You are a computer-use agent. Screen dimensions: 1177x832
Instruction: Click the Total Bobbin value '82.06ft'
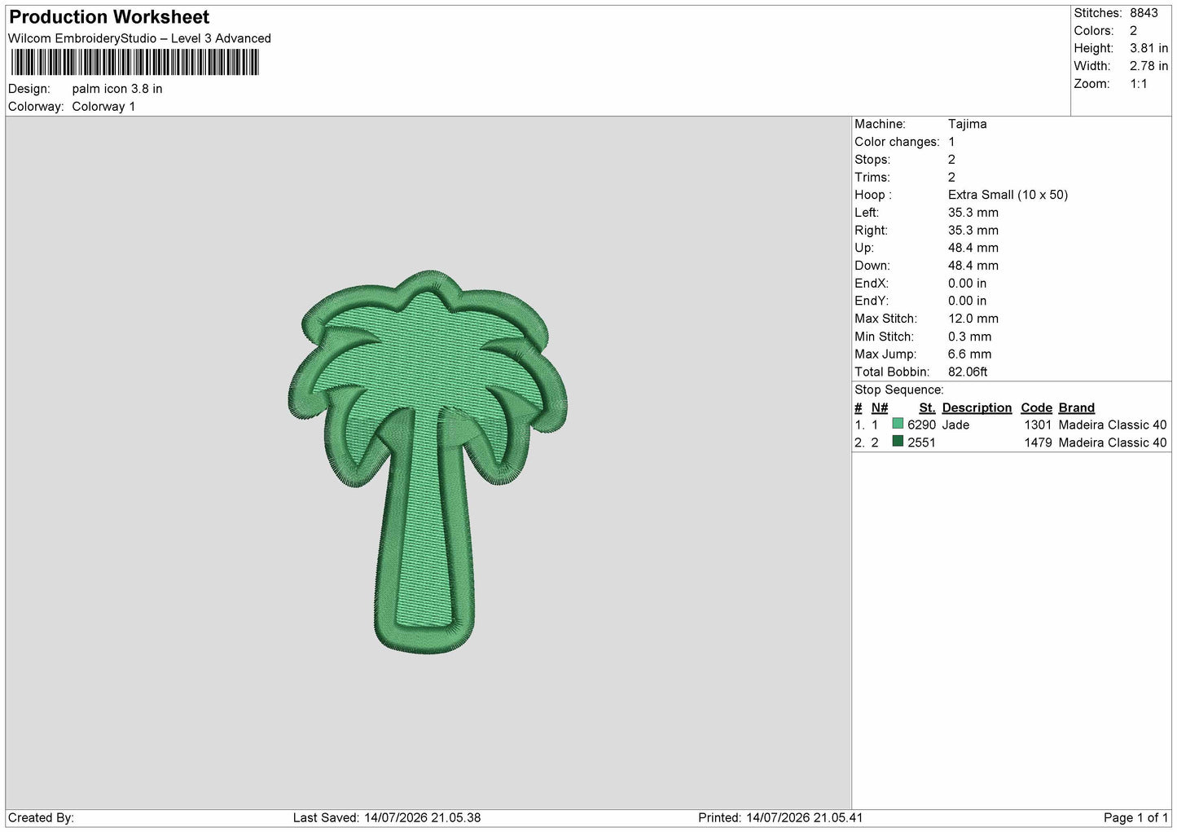click(968, 372)
